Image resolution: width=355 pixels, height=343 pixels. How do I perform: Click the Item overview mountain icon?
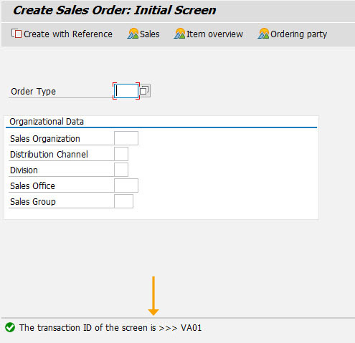179,34
